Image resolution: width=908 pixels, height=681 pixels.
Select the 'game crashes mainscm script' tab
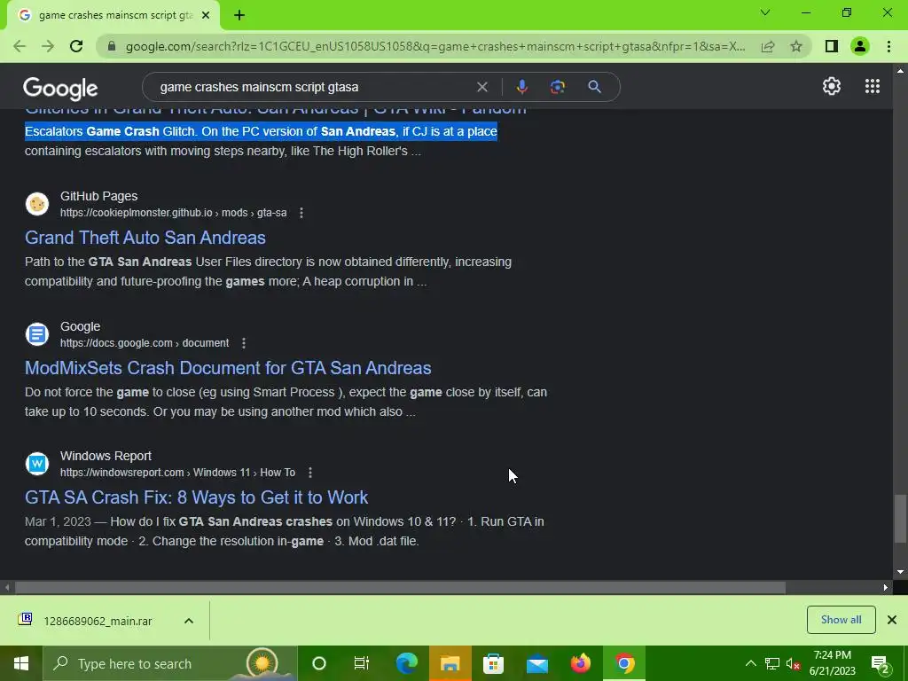pyautogui.click(x=113, y=16)
